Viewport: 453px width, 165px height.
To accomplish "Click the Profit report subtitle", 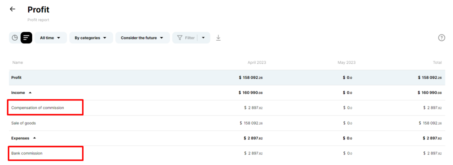I will (38, 20).
